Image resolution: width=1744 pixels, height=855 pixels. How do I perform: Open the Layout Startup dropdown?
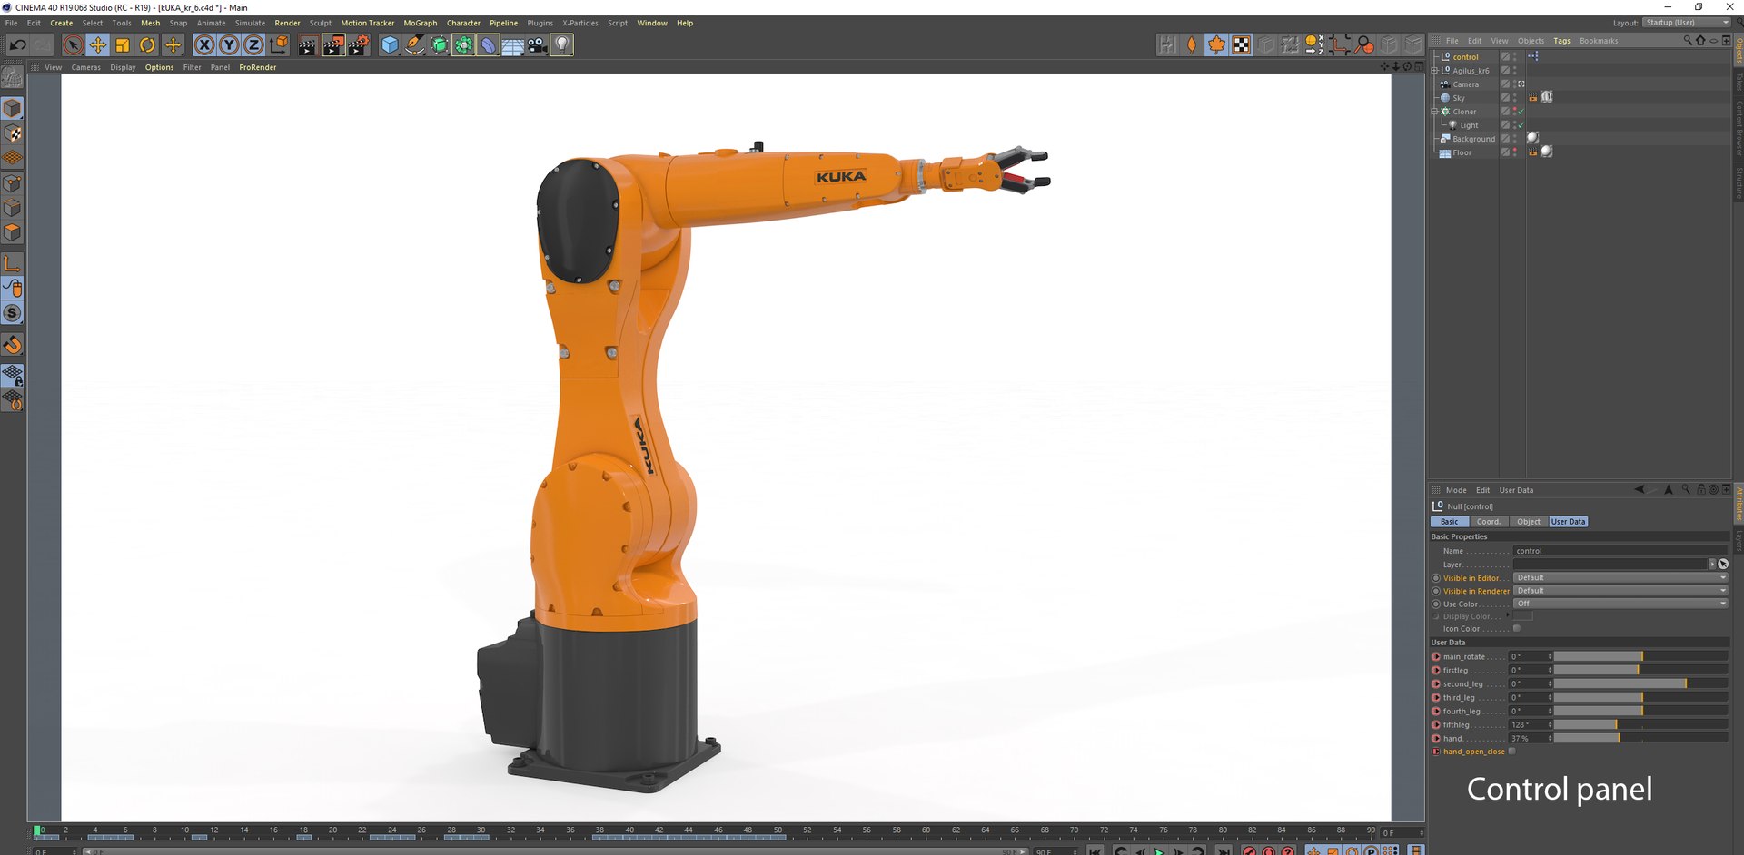click(x=1688, y=23)
